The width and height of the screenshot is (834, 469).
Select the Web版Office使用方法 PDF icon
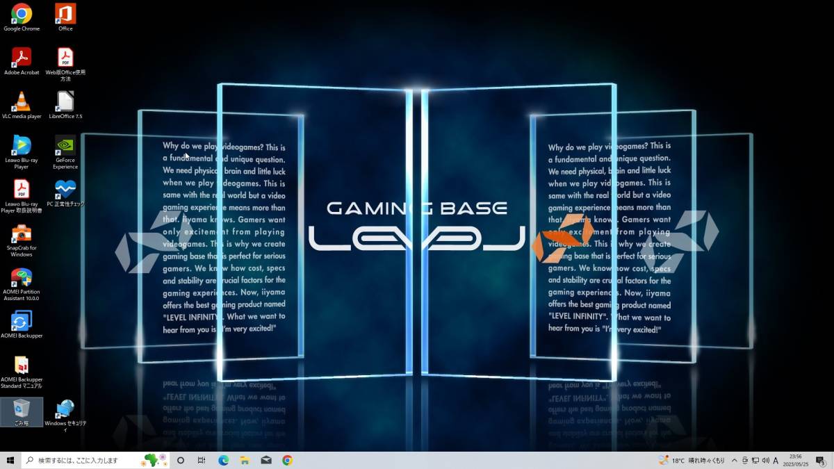tap(65, 65)
